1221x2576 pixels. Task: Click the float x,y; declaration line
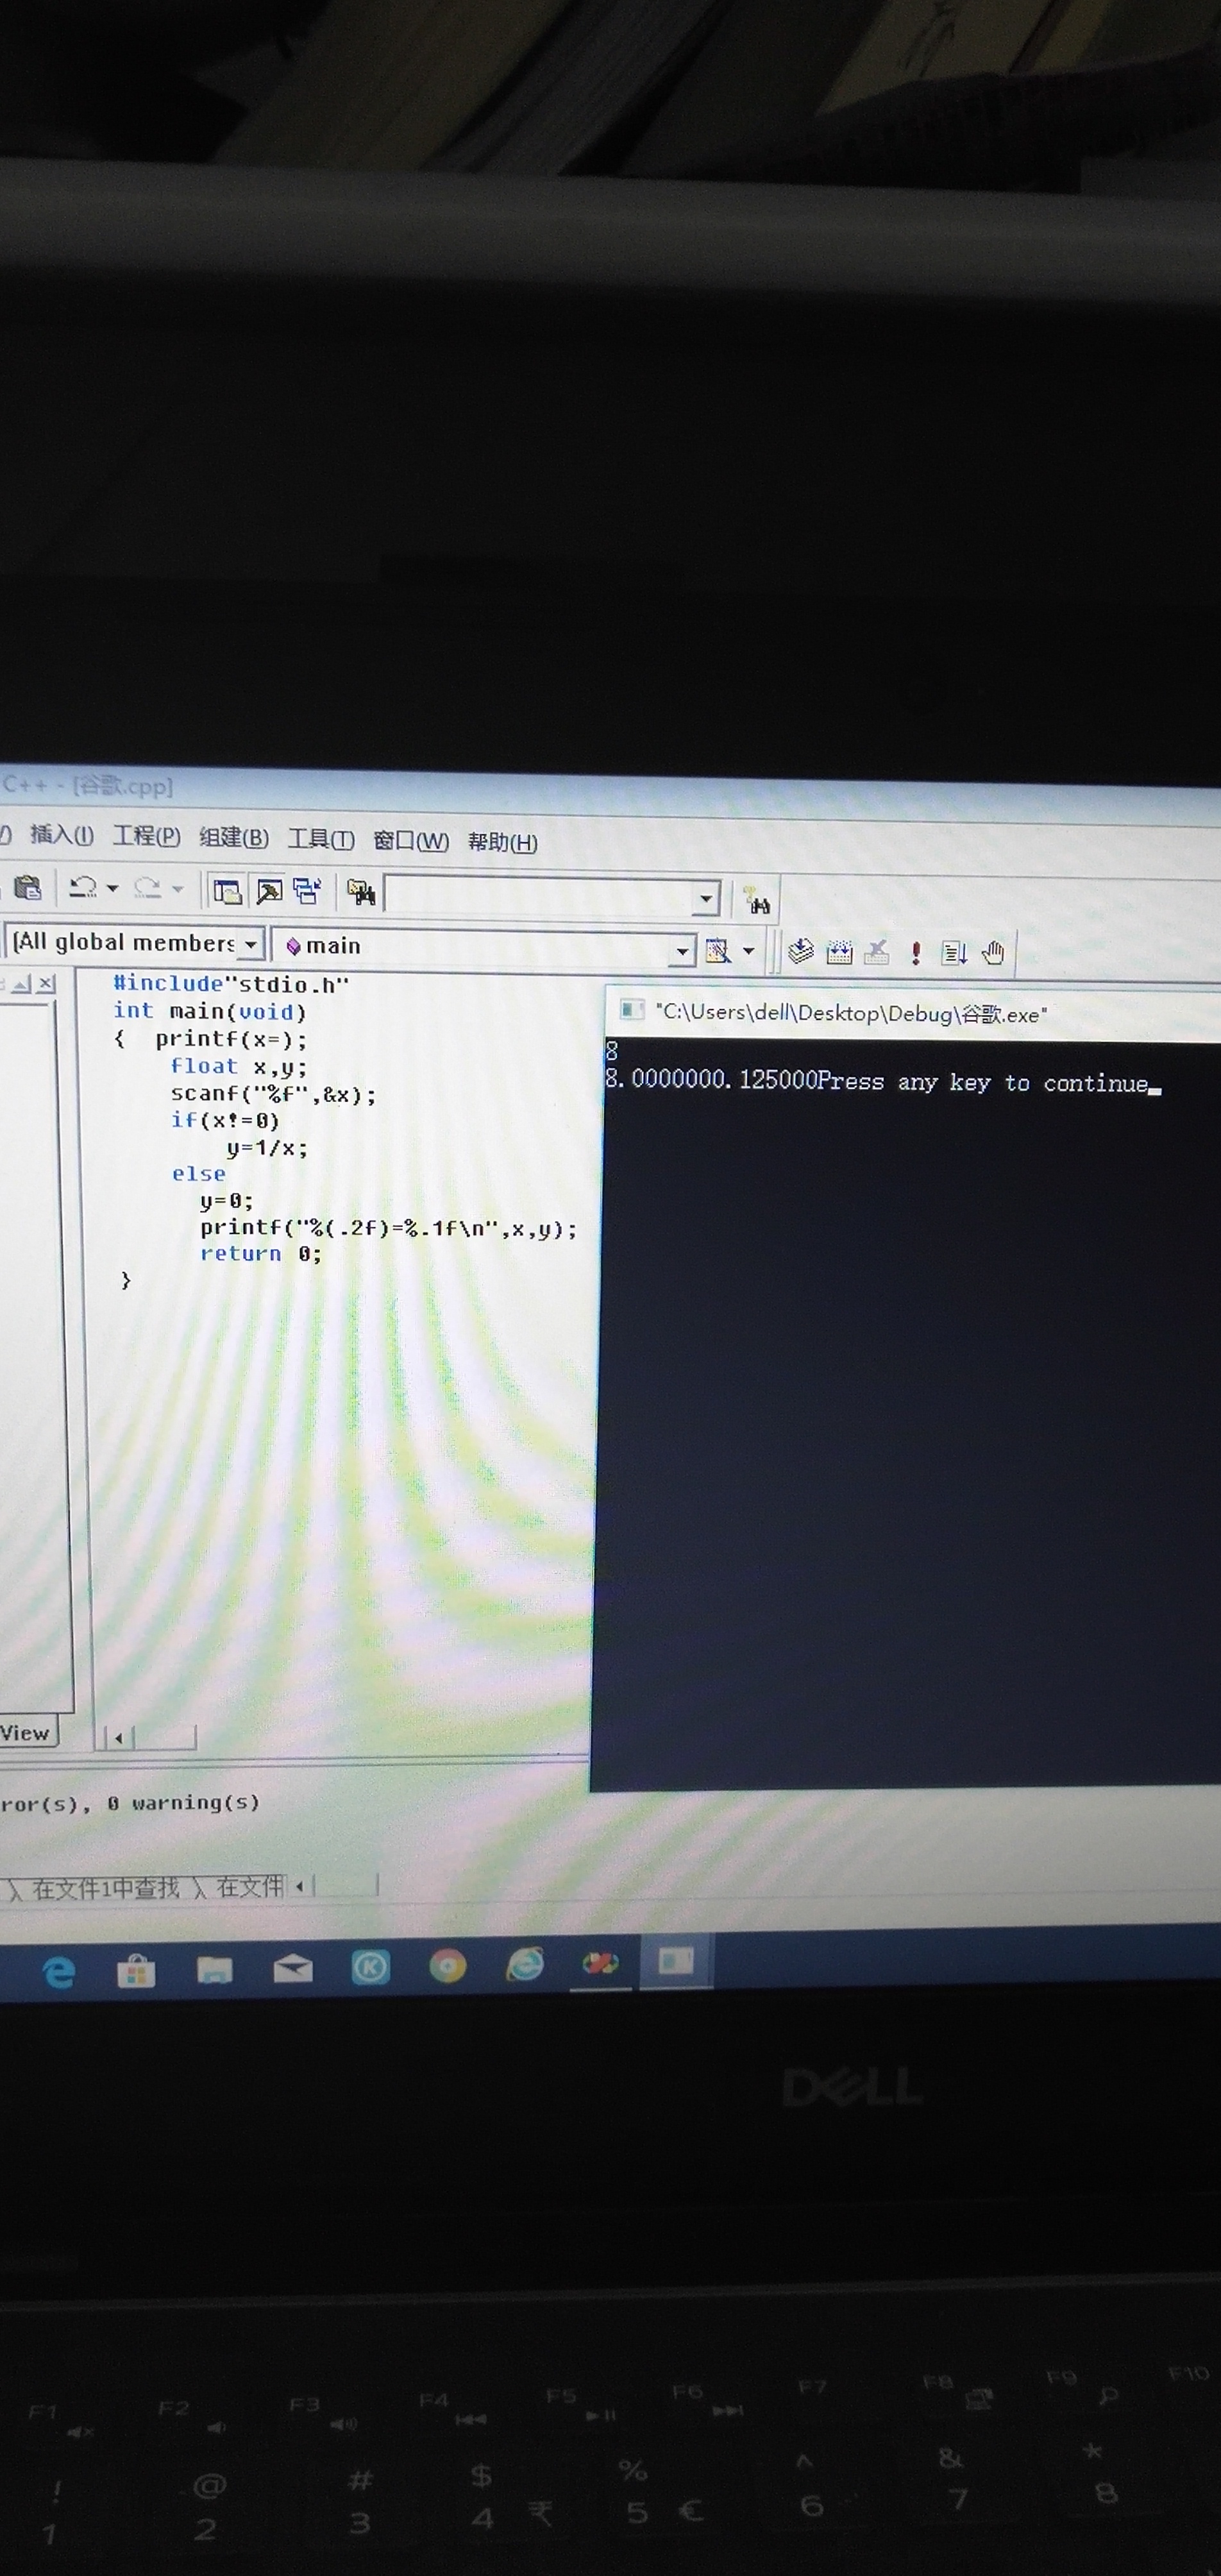[x=239, y=1066]
